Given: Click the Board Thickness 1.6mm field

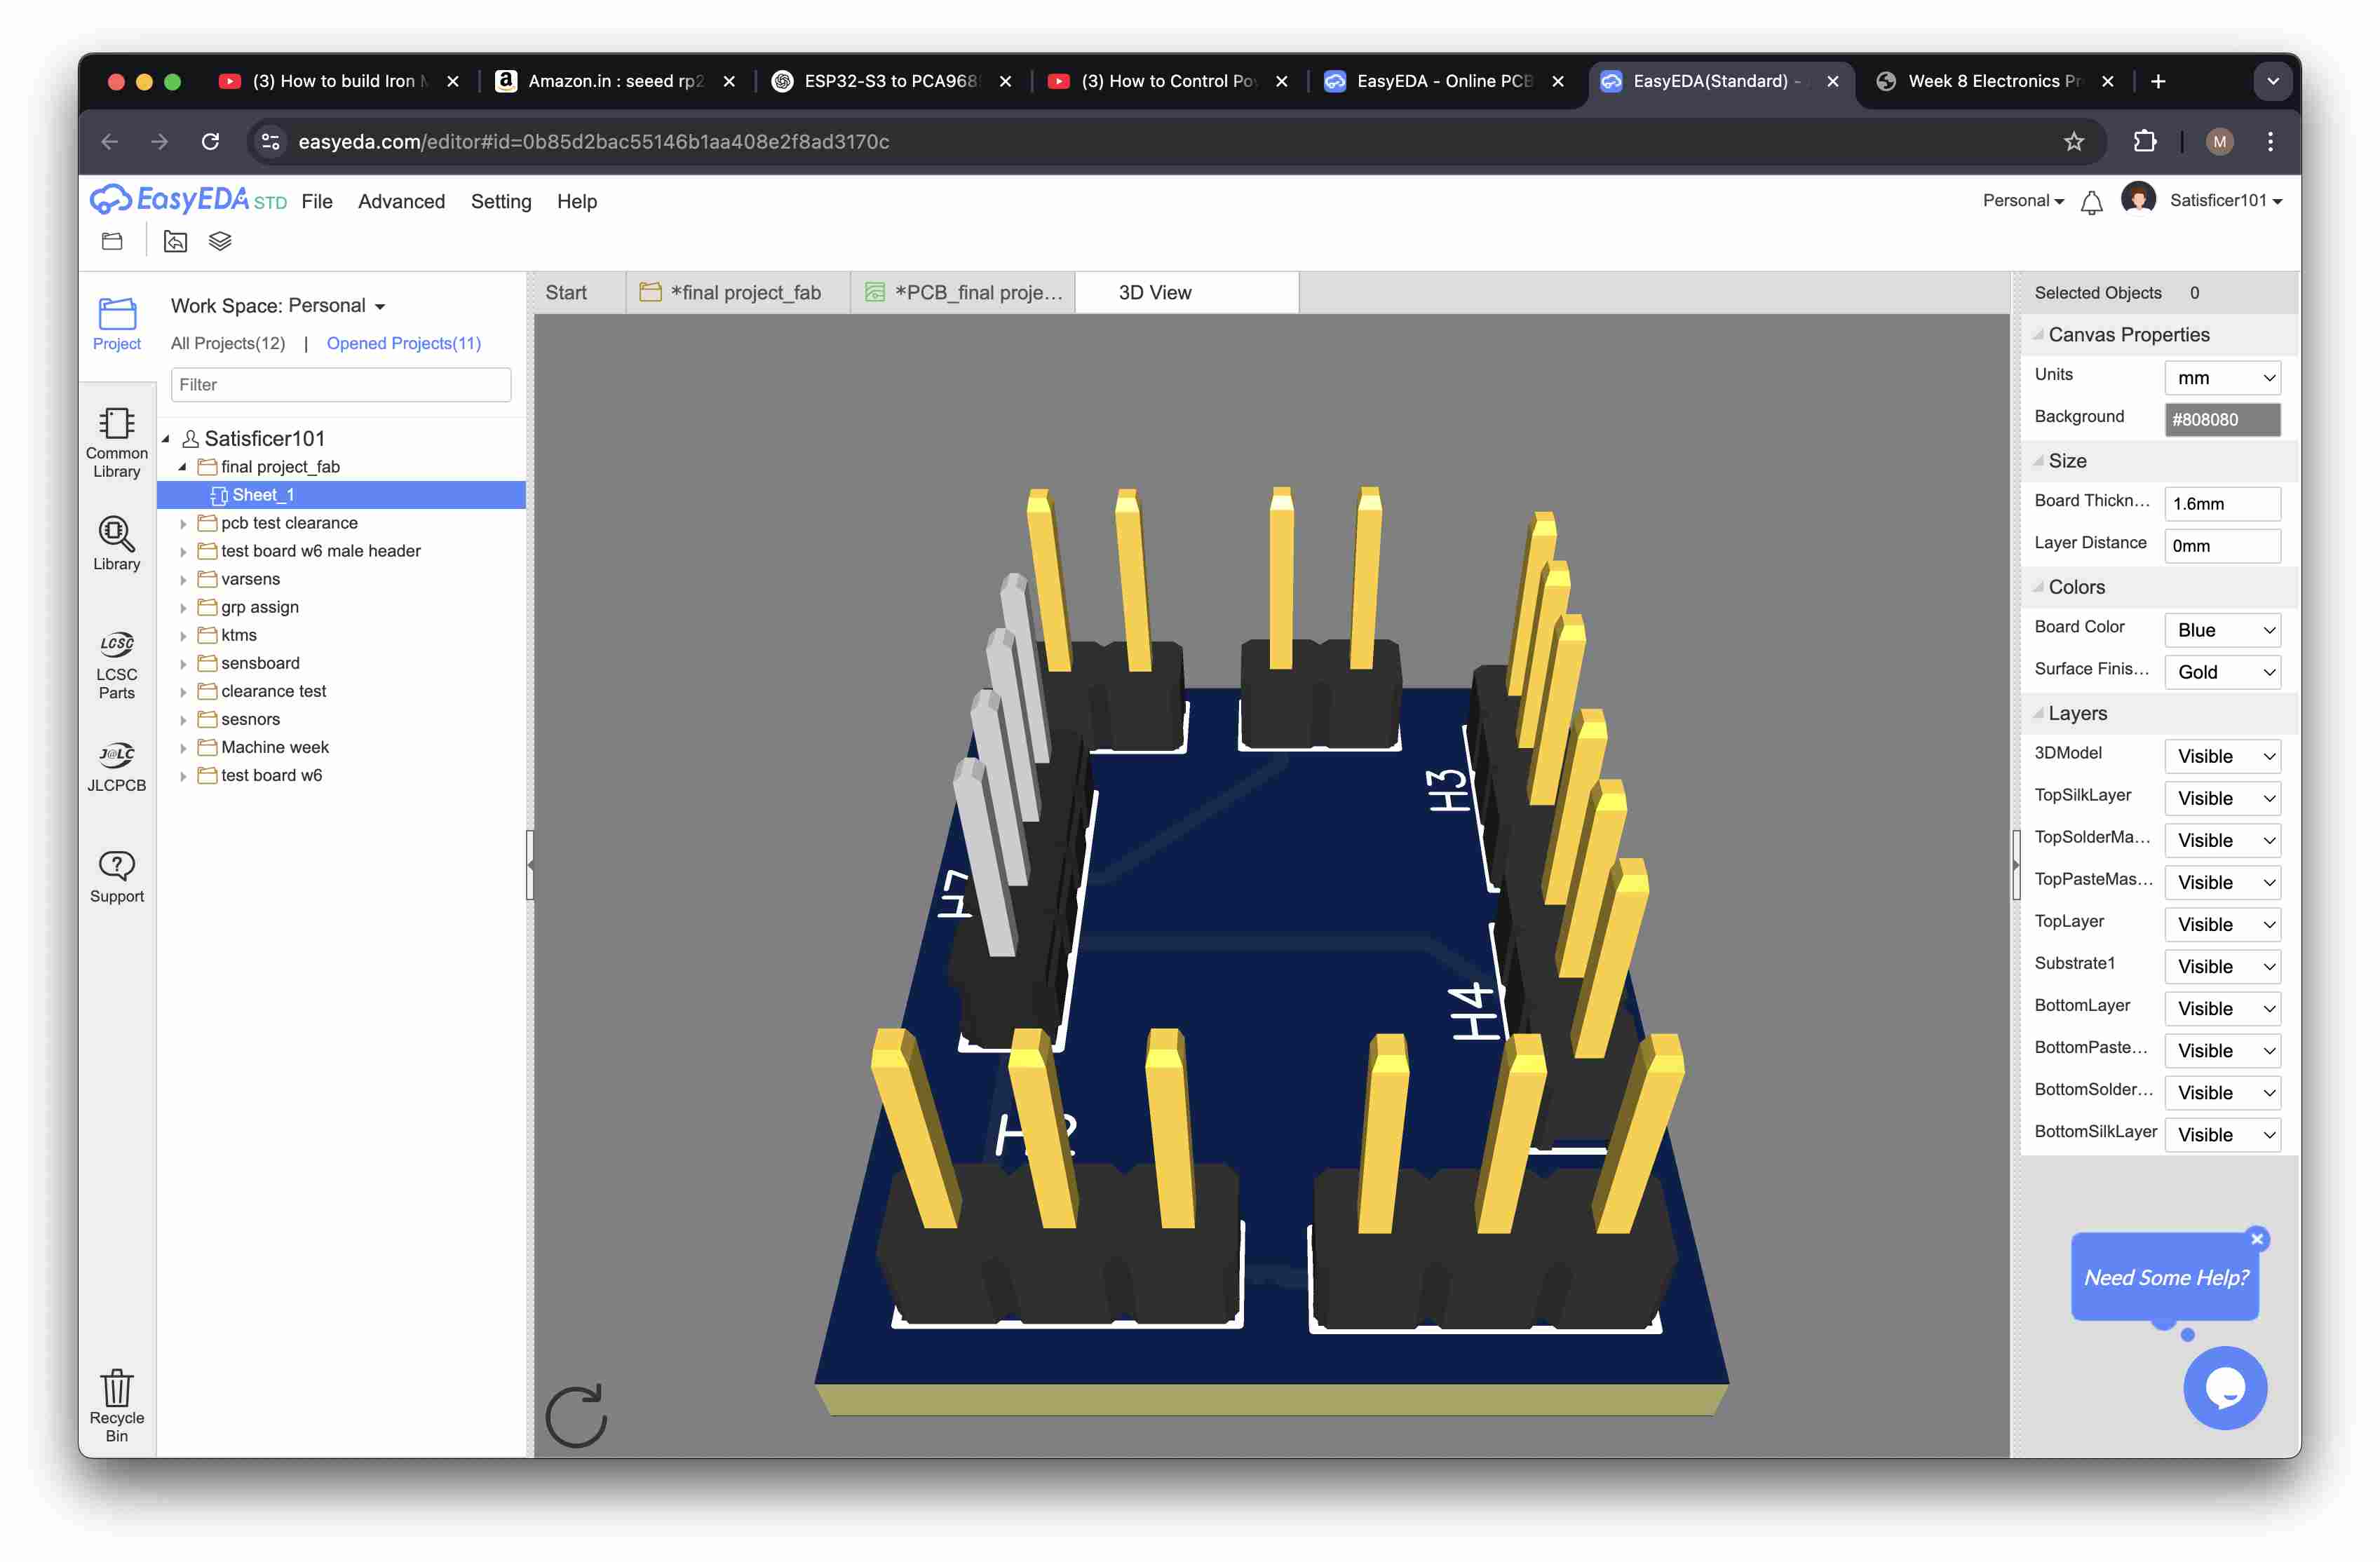Looking at the screenshot, I should [x=2223, y=504].
